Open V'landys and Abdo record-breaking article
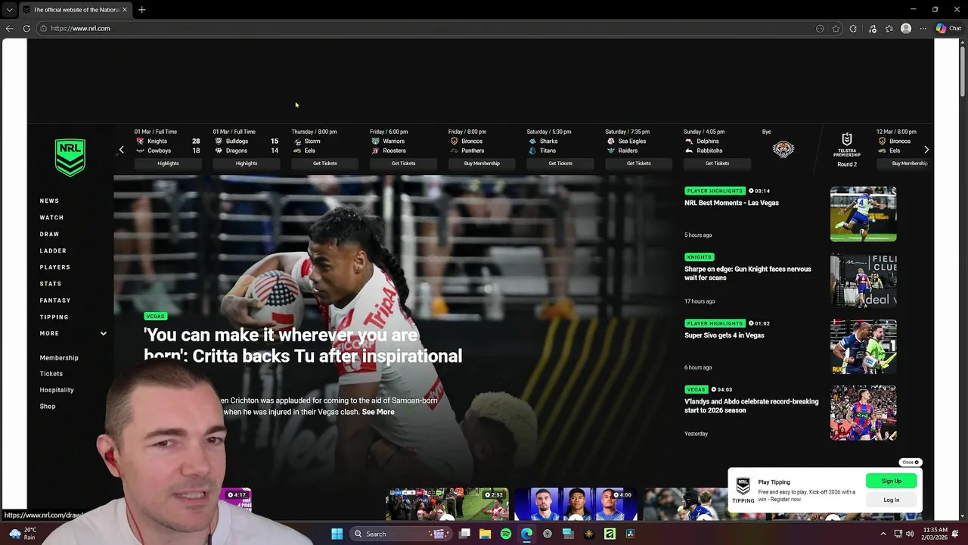This screenshot has width=968, height=545. [x=752, y=406]
